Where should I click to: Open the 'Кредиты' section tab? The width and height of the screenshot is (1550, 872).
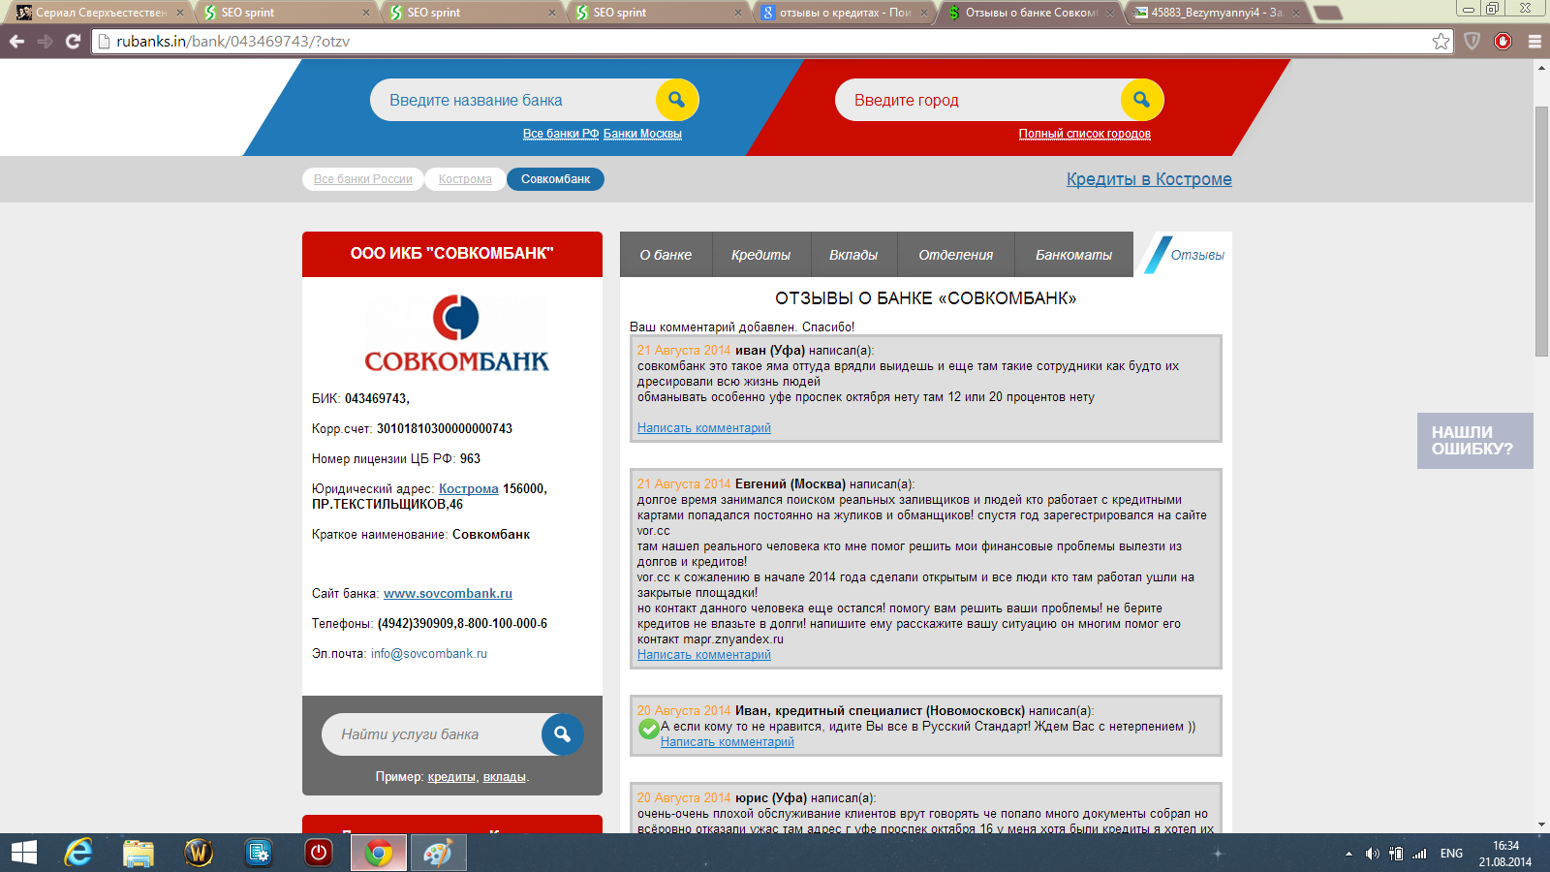point(760,255)
